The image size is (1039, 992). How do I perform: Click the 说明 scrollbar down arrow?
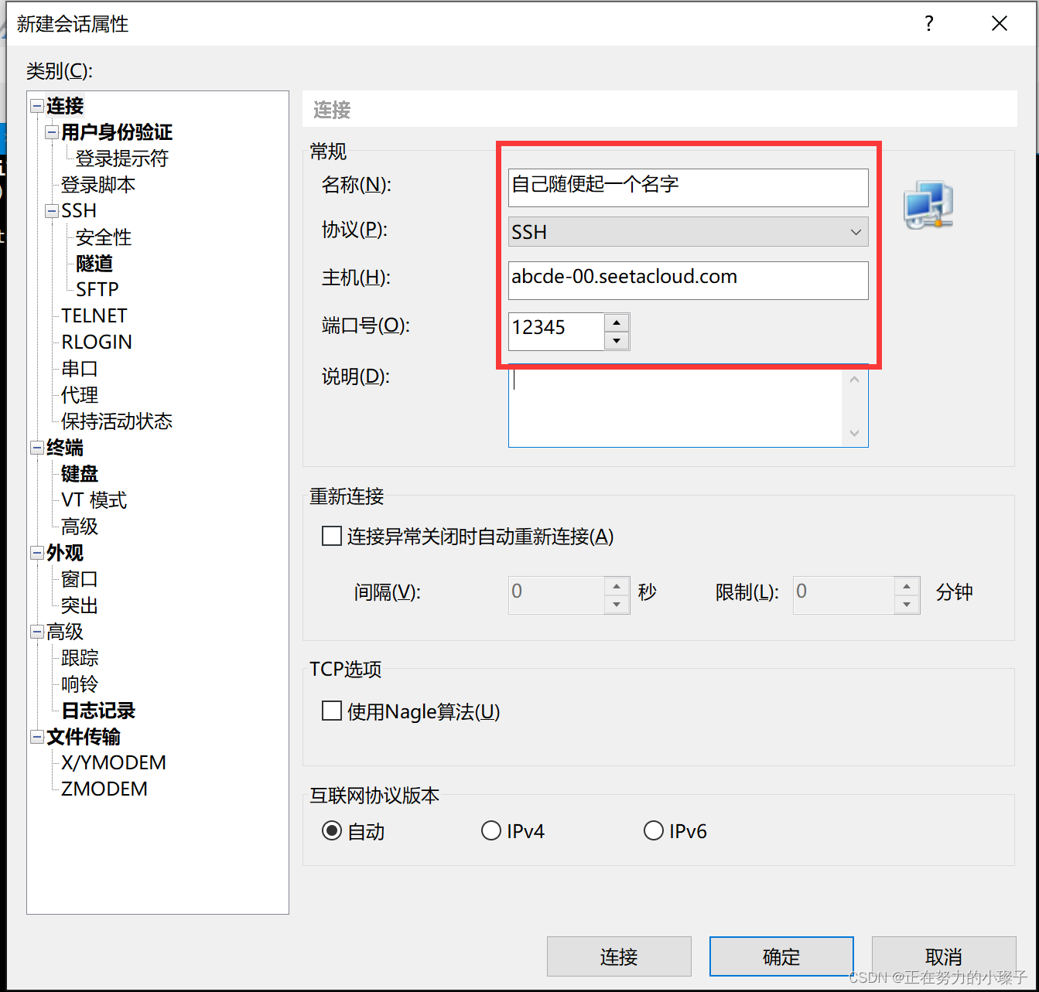click(855, 433)
